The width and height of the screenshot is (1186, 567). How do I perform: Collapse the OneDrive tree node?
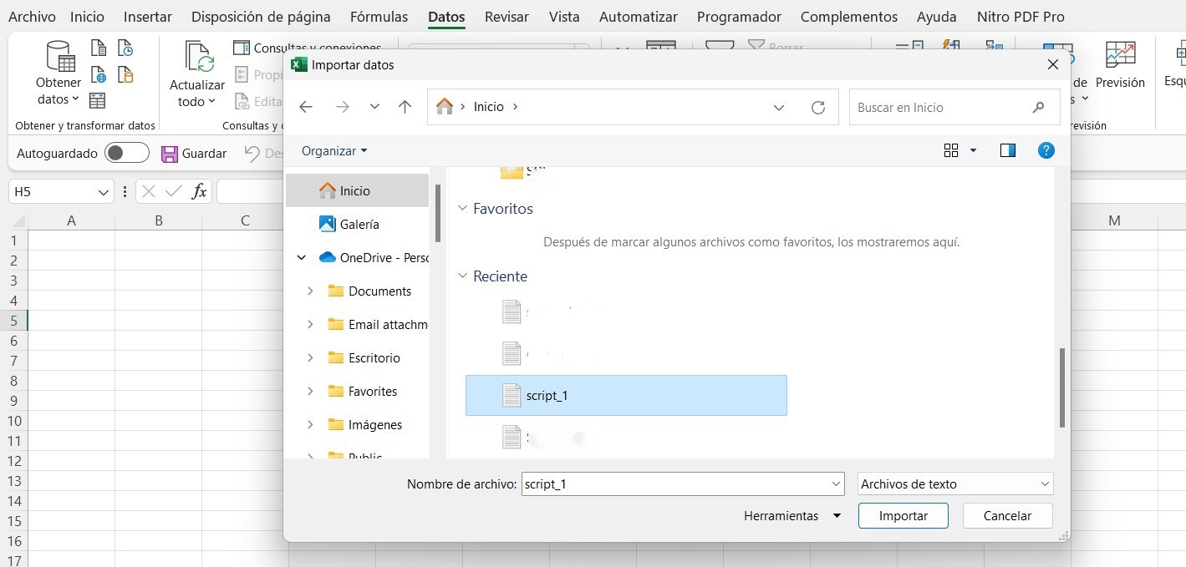pos(302,258)
